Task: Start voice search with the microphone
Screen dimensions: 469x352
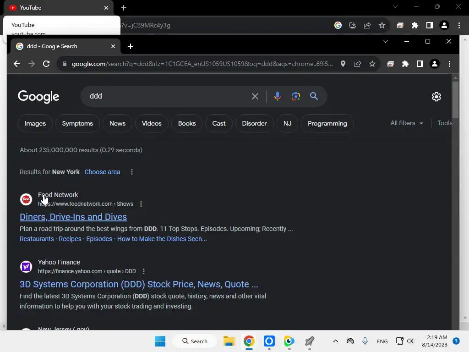Action: (277, 96)
